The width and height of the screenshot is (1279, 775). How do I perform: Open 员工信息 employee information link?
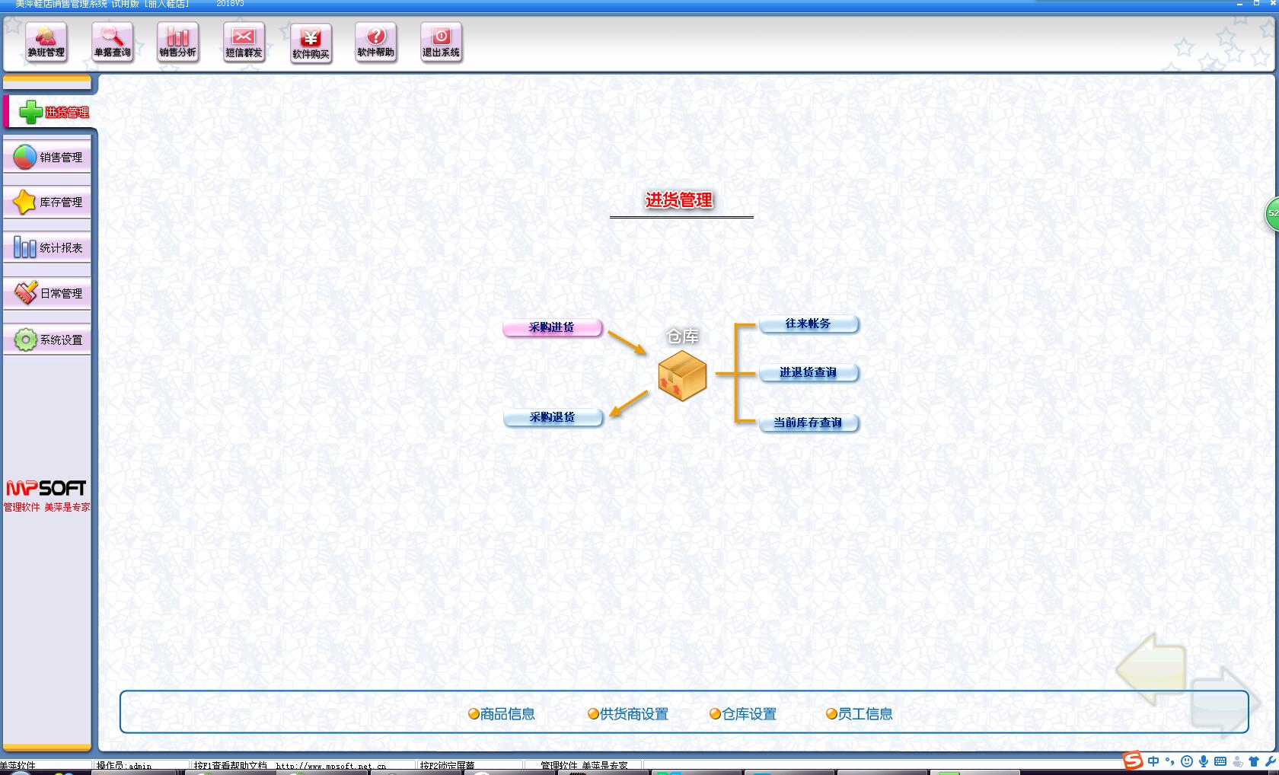tap(860, 714)
